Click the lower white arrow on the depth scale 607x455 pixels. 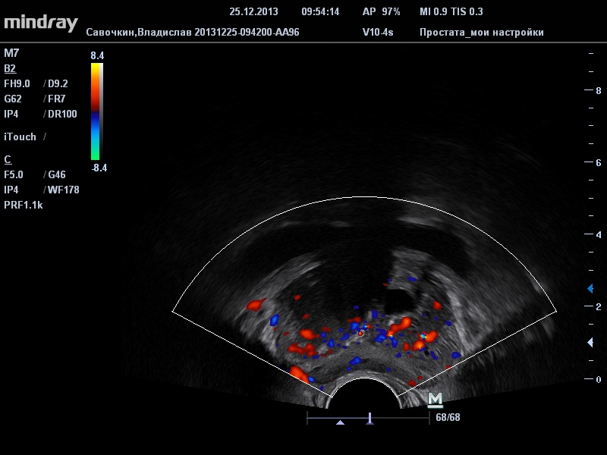590,342
